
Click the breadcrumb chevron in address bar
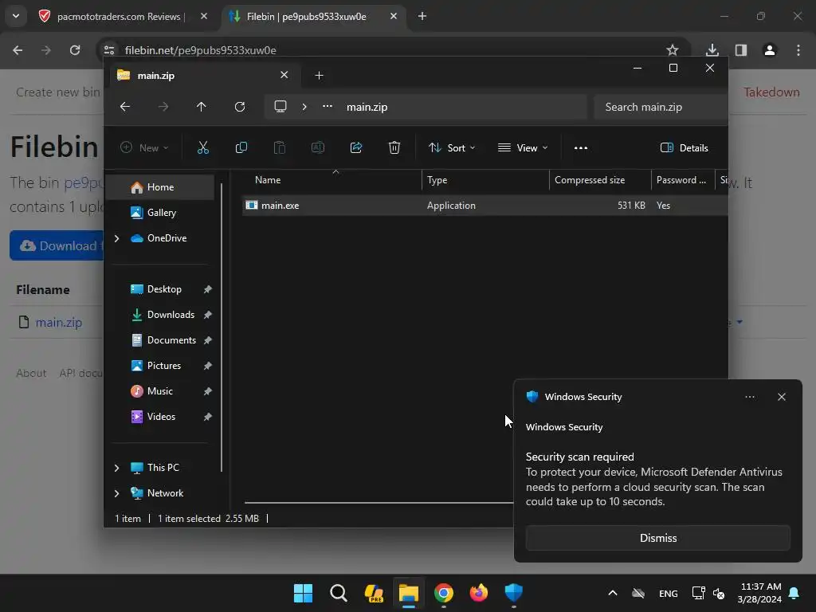click(x=304, y=107)
